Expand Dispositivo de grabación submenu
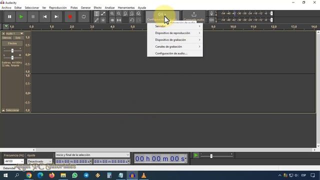The width and height of the screenshot is (320, 180). pos(175,40)
